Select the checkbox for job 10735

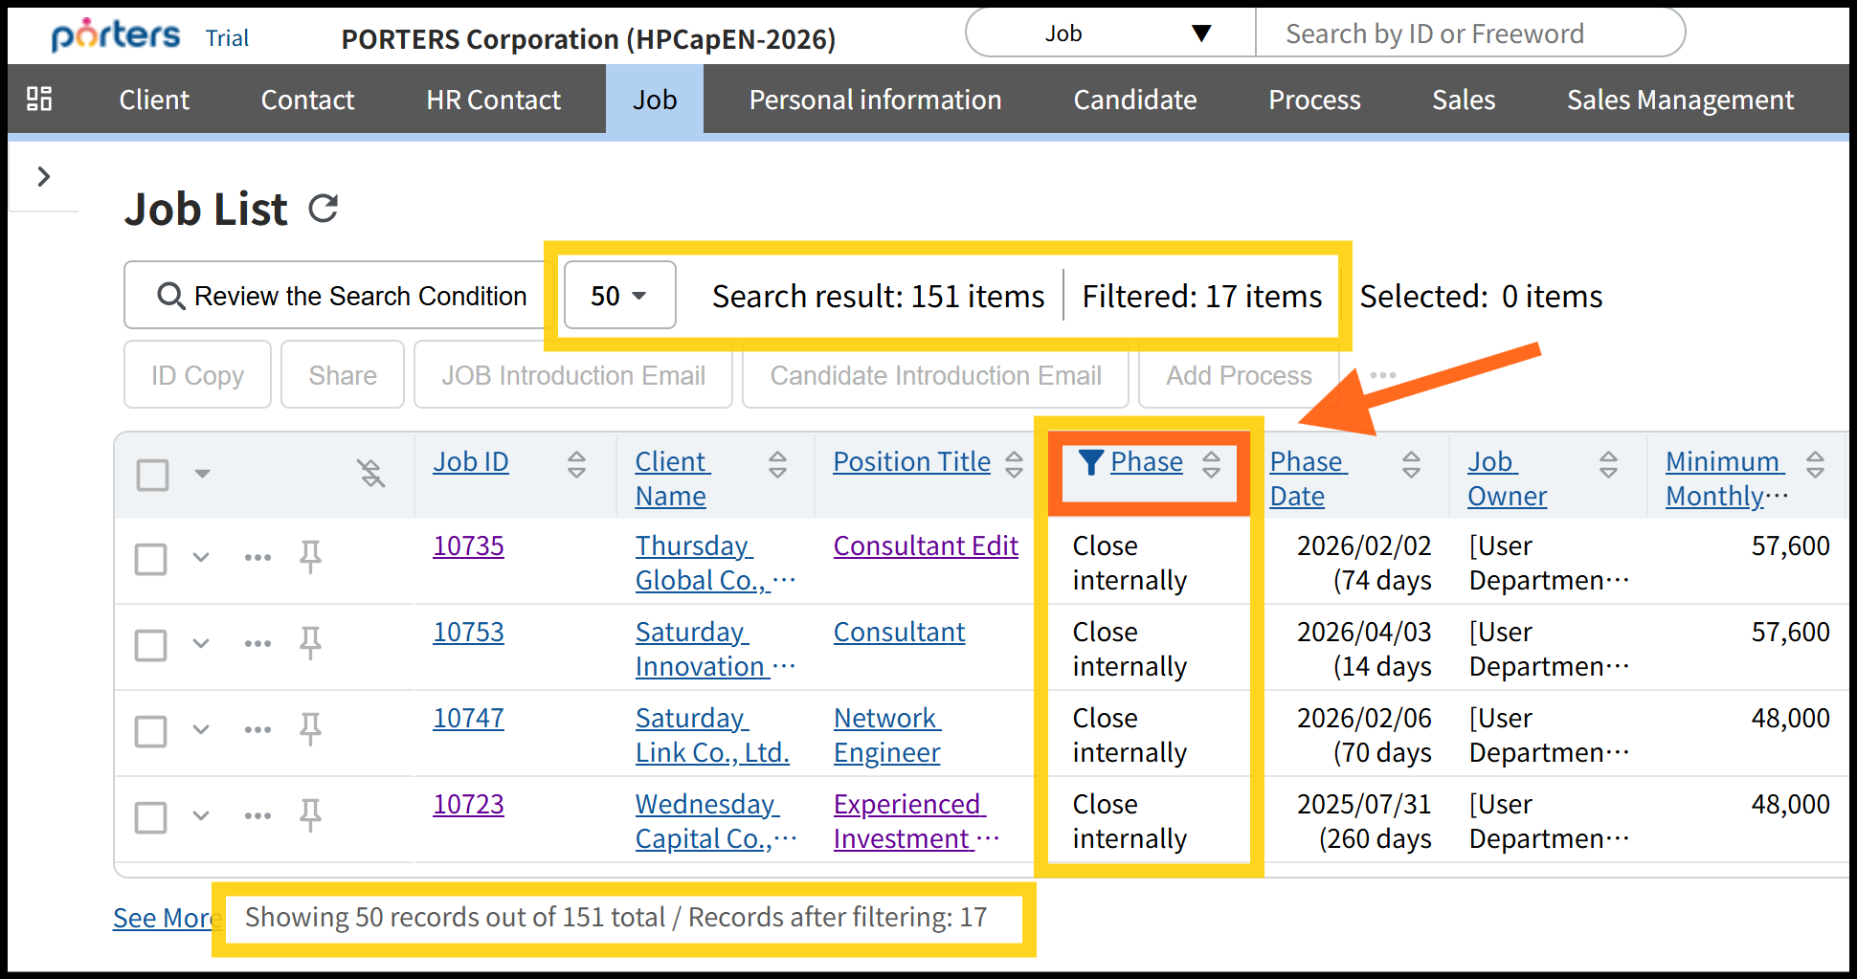151,559
